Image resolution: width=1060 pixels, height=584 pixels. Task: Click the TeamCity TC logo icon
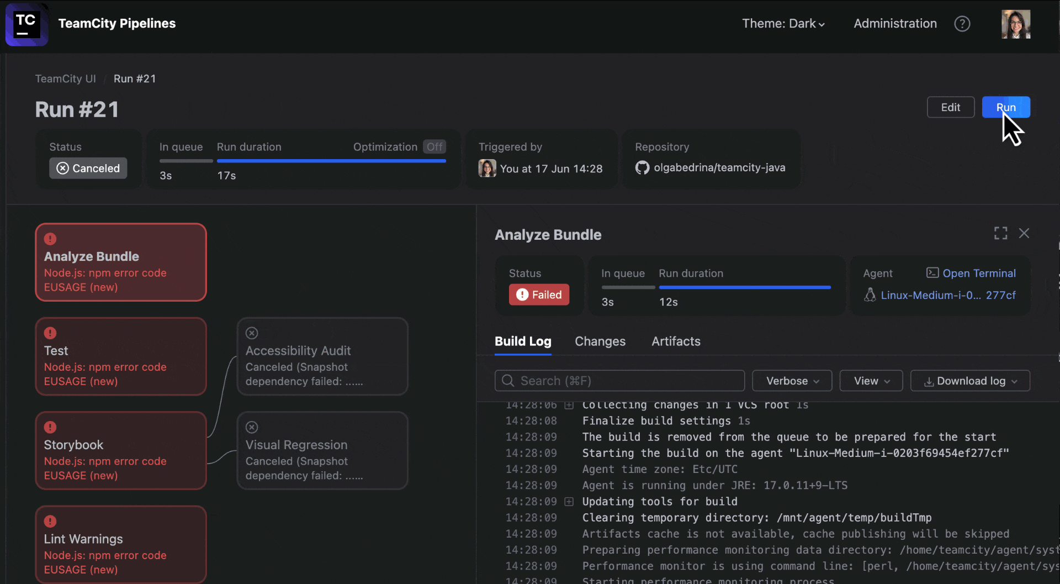pyautogui.click(x=26, y=24)
